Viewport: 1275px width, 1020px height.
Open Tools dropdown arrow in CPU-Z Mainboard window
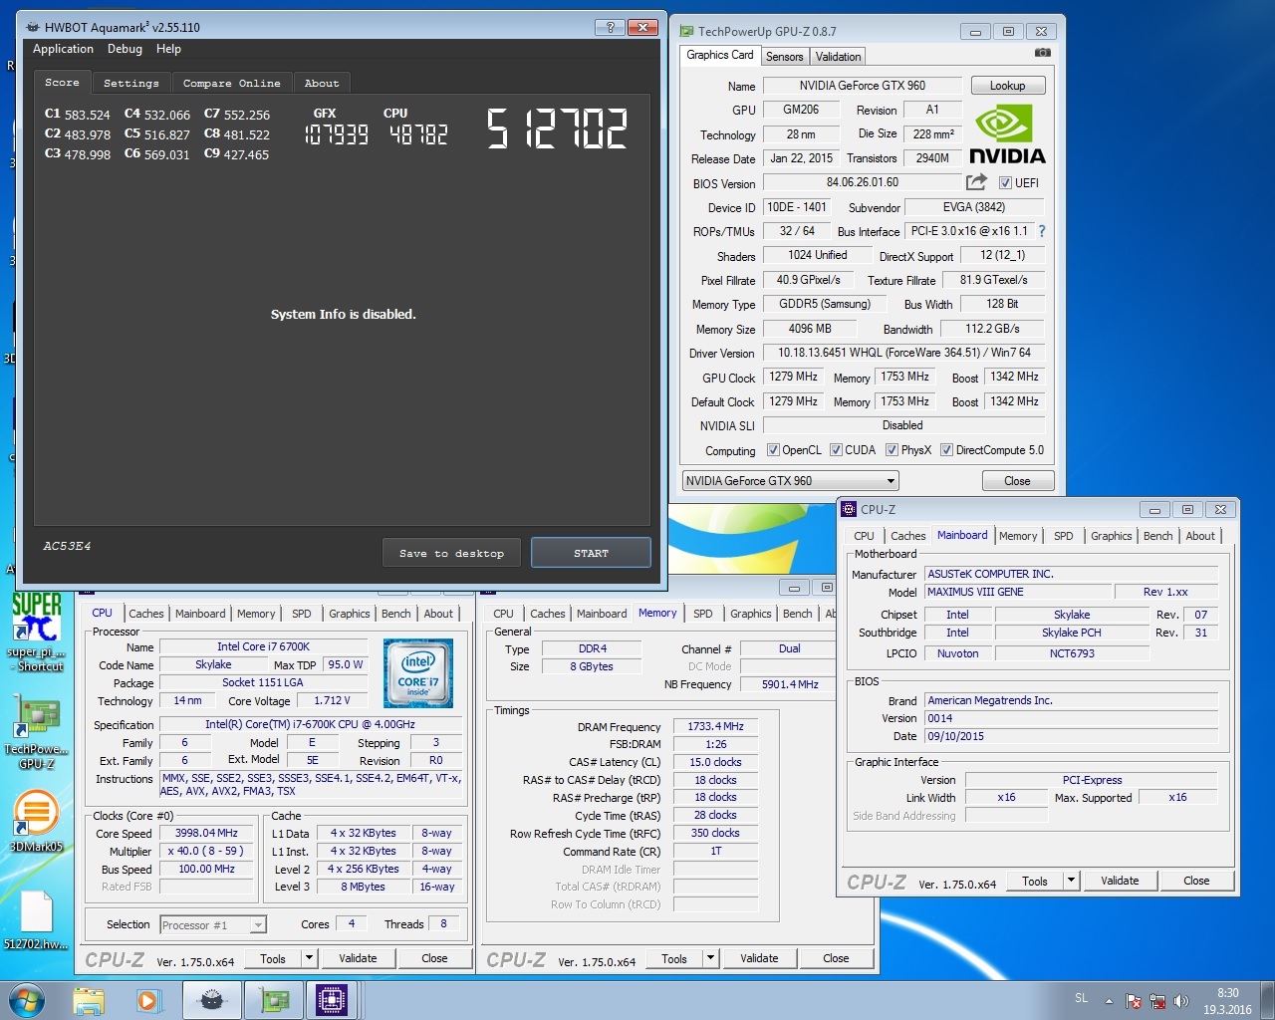pos(1072,881)
